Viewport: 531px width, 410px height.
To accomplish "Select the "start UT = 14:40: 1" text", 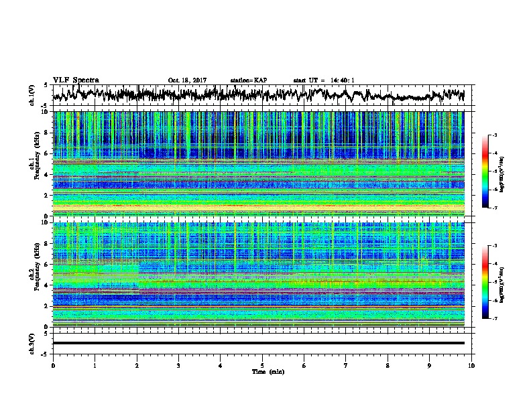I will (324, 80).
